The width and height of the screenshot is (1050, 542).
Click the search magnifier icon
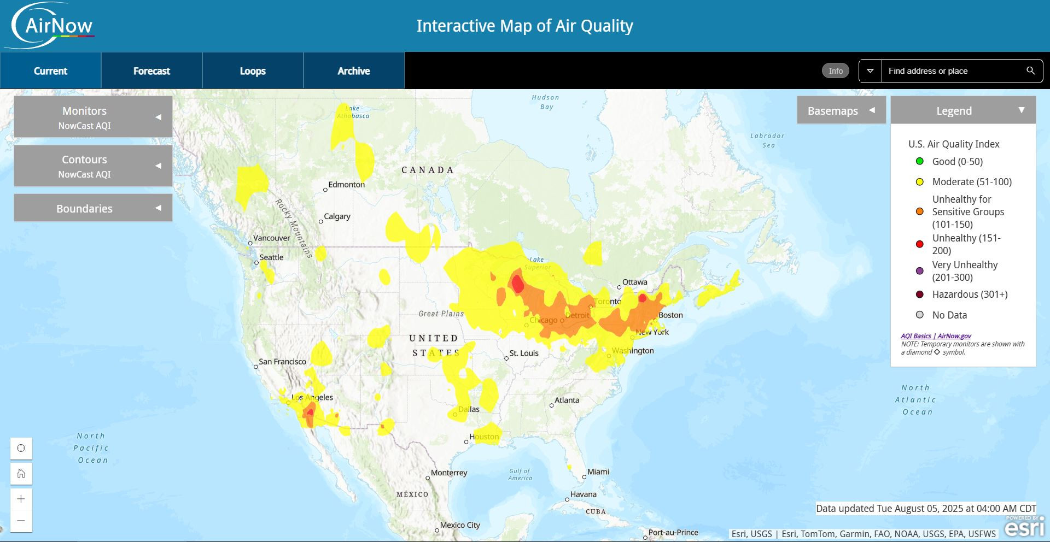pyautogui.click(x=1030, y=70)
